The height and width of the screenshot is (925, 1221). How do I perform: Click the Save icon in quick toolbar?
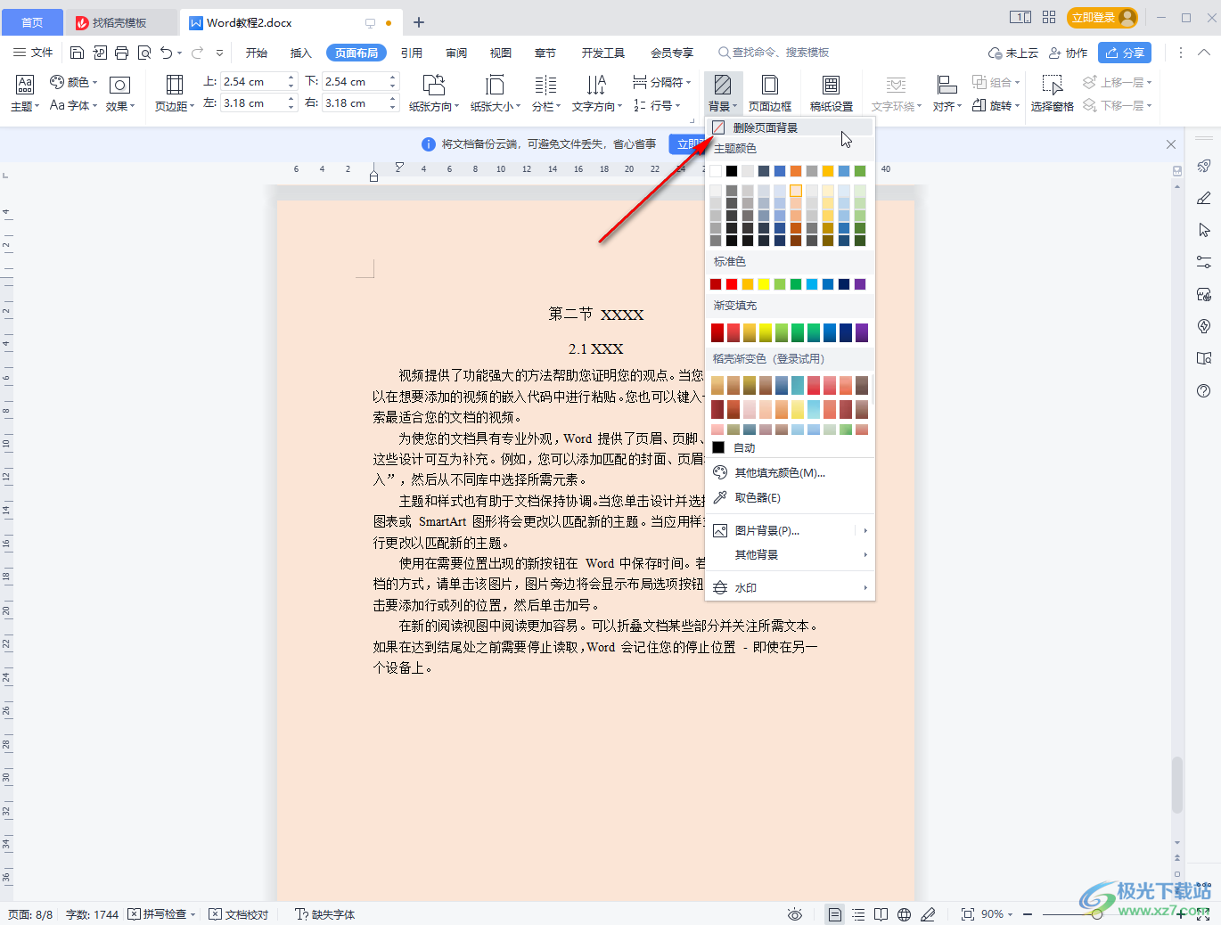(77, 53)
